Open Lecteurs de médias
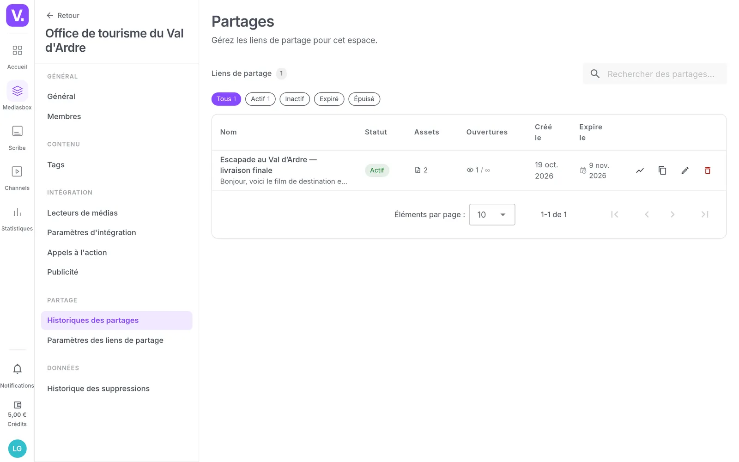The image size is (739, 462). (116, 213)
